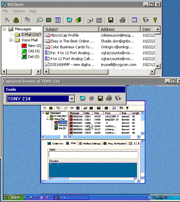Open the Ebay is The Best Online email
Viewport: 180px width, 202px height.
72,41
